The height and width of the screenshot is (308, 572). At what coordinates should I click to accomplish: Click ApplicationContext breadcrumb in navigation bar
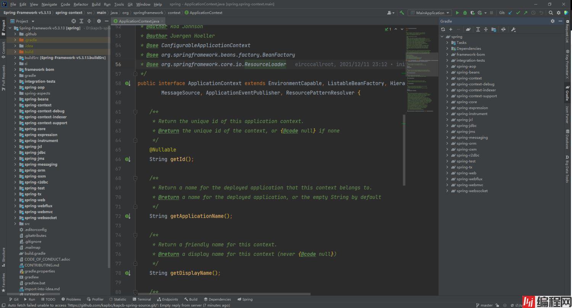(203, 13)
